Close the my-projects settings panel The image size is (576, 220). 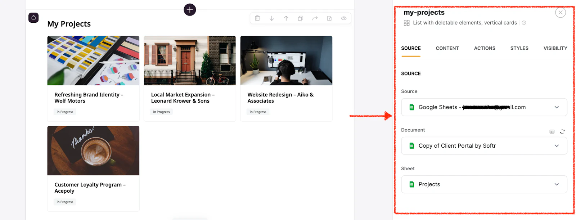click(561, 13)
